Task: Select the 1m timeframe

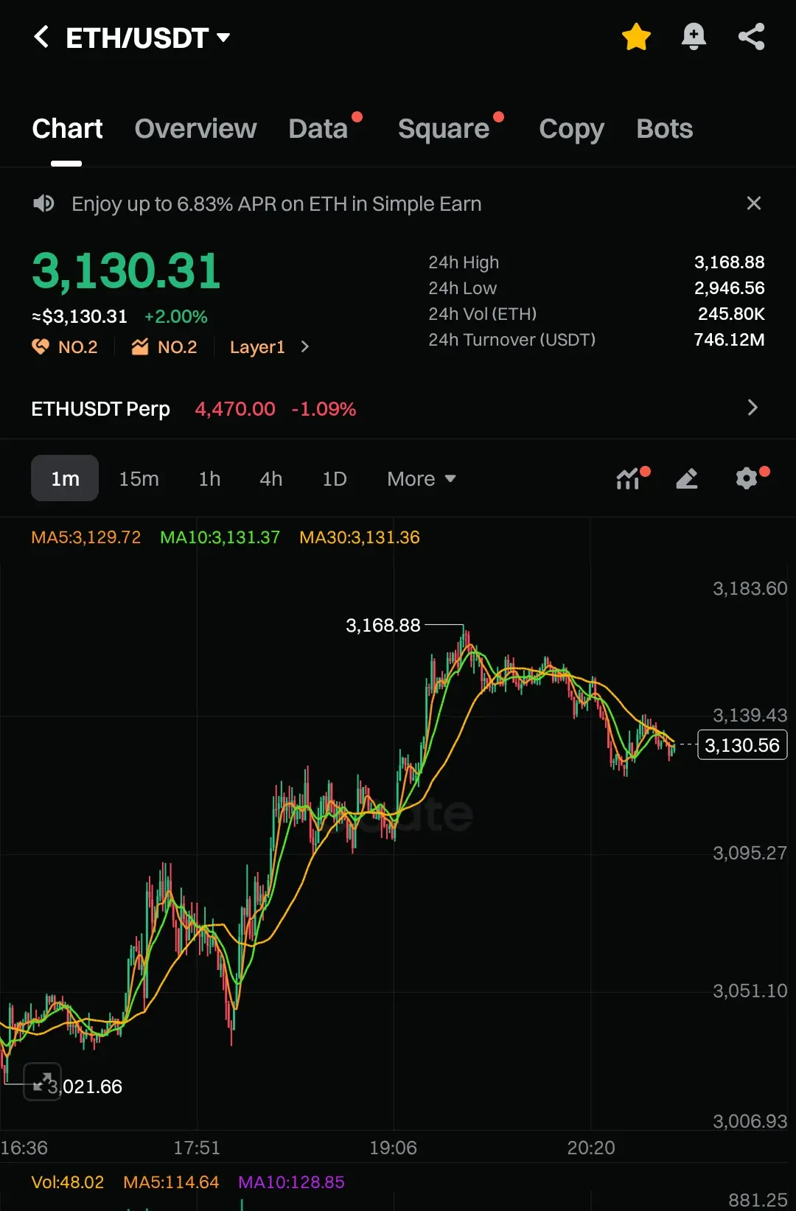Action: 65,478
